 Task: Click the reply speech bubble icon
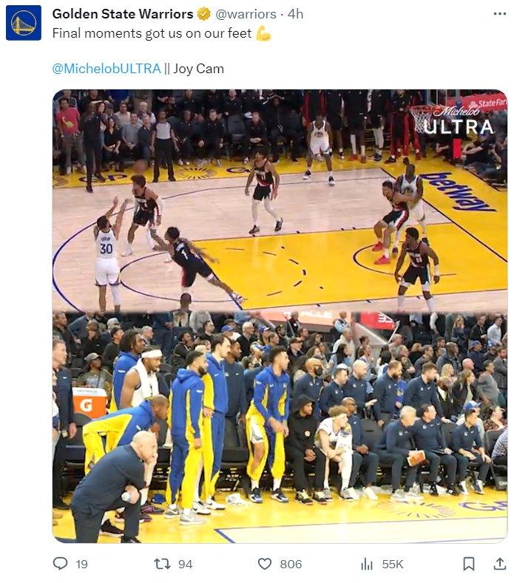[61, 564]
